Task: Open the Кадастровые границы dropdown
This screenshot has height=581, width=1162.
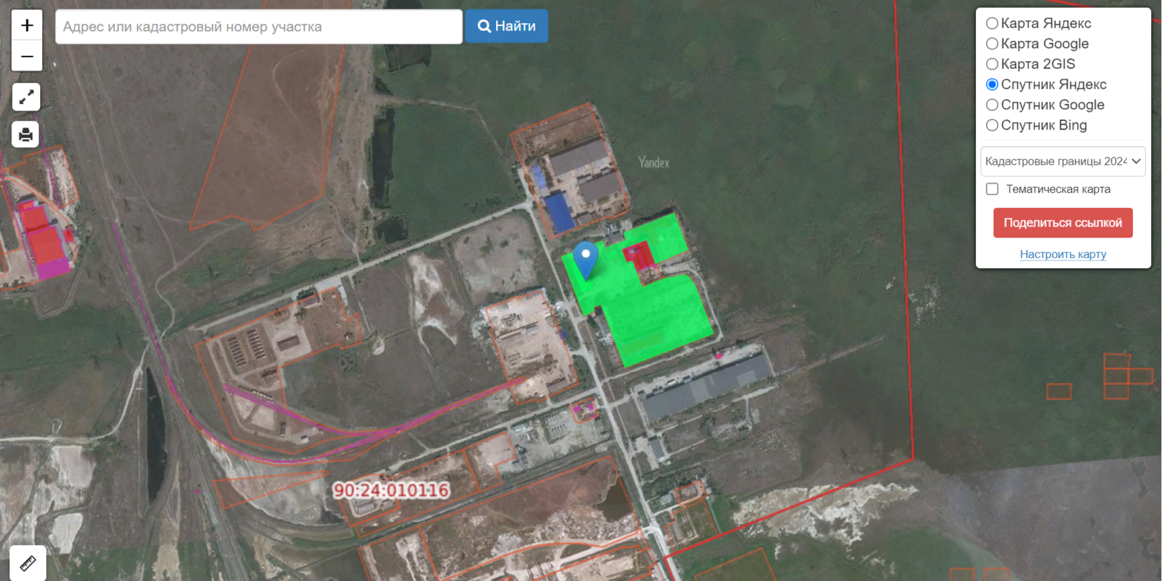Action: click(1062, 162)
